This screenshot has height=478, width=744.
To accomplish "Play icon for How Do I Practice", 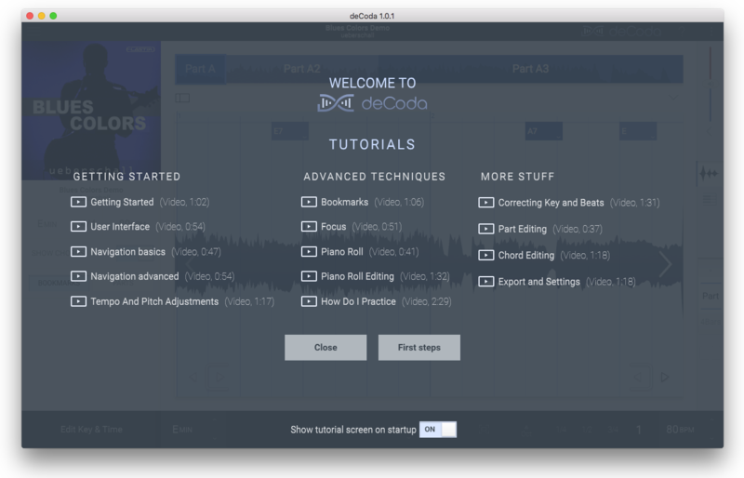I will (x=309, y=301).
